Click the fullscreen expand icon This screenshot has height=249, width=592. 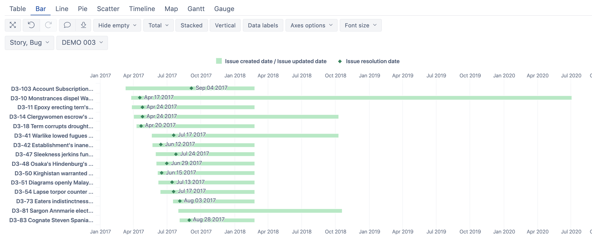(x=13, y=25)
